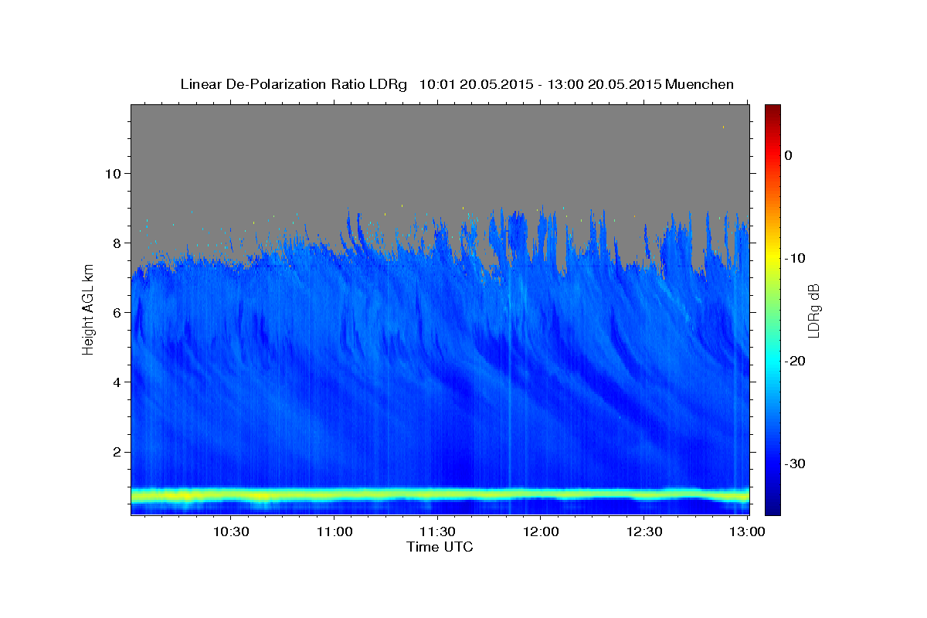Click the 'LDRg dB' colorbar title
927x618 pixels.
813,310
